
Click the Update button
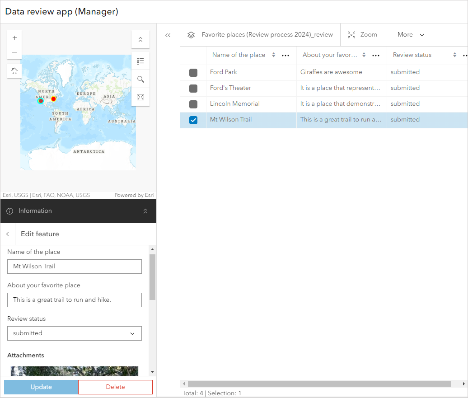point(41,387)
